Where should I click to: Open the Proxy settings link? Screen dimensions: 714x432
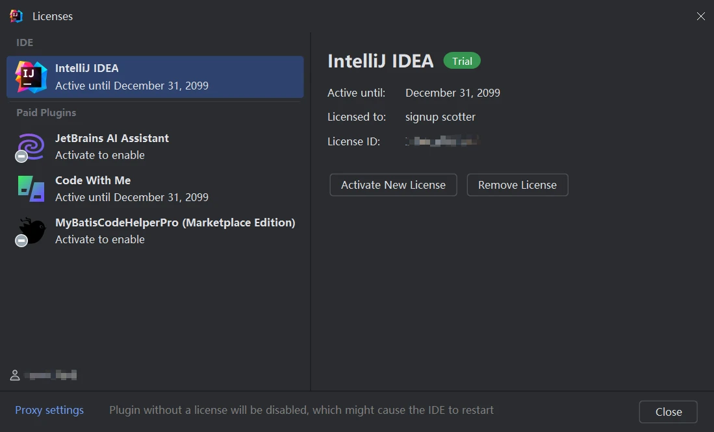49,410
